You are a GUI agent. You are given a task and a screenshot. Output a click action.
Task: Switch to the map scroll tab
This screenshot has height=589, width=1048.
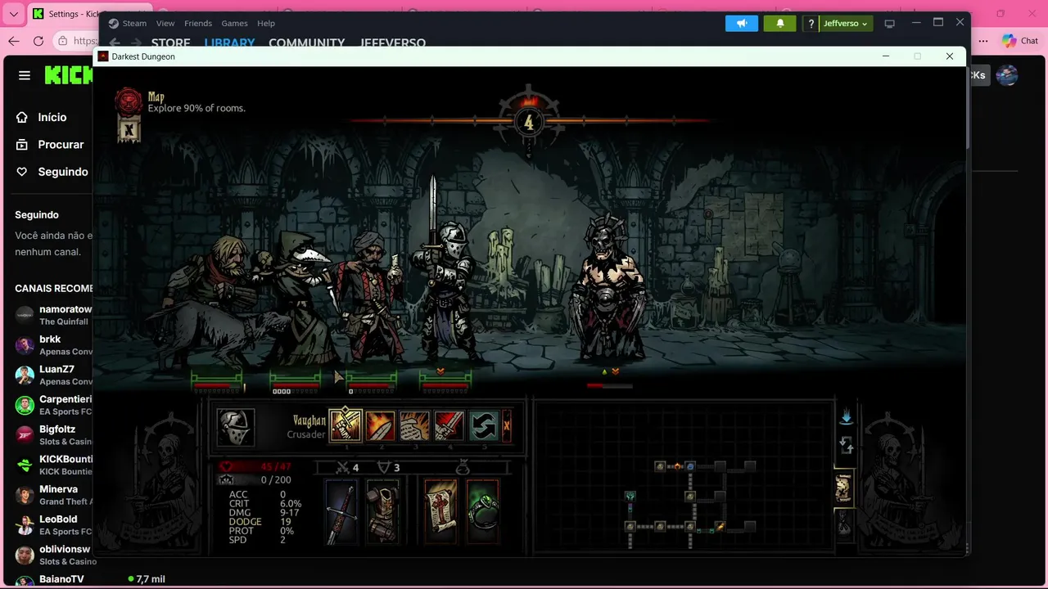[843, 488]
